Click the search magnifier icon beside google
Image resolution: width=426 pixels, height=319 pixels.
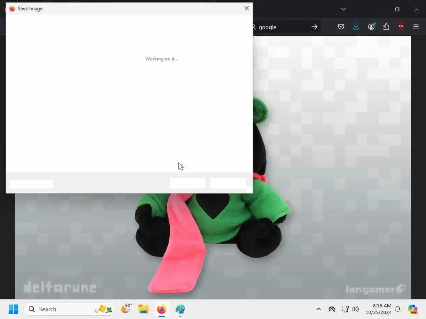click(x=254, y=27)
